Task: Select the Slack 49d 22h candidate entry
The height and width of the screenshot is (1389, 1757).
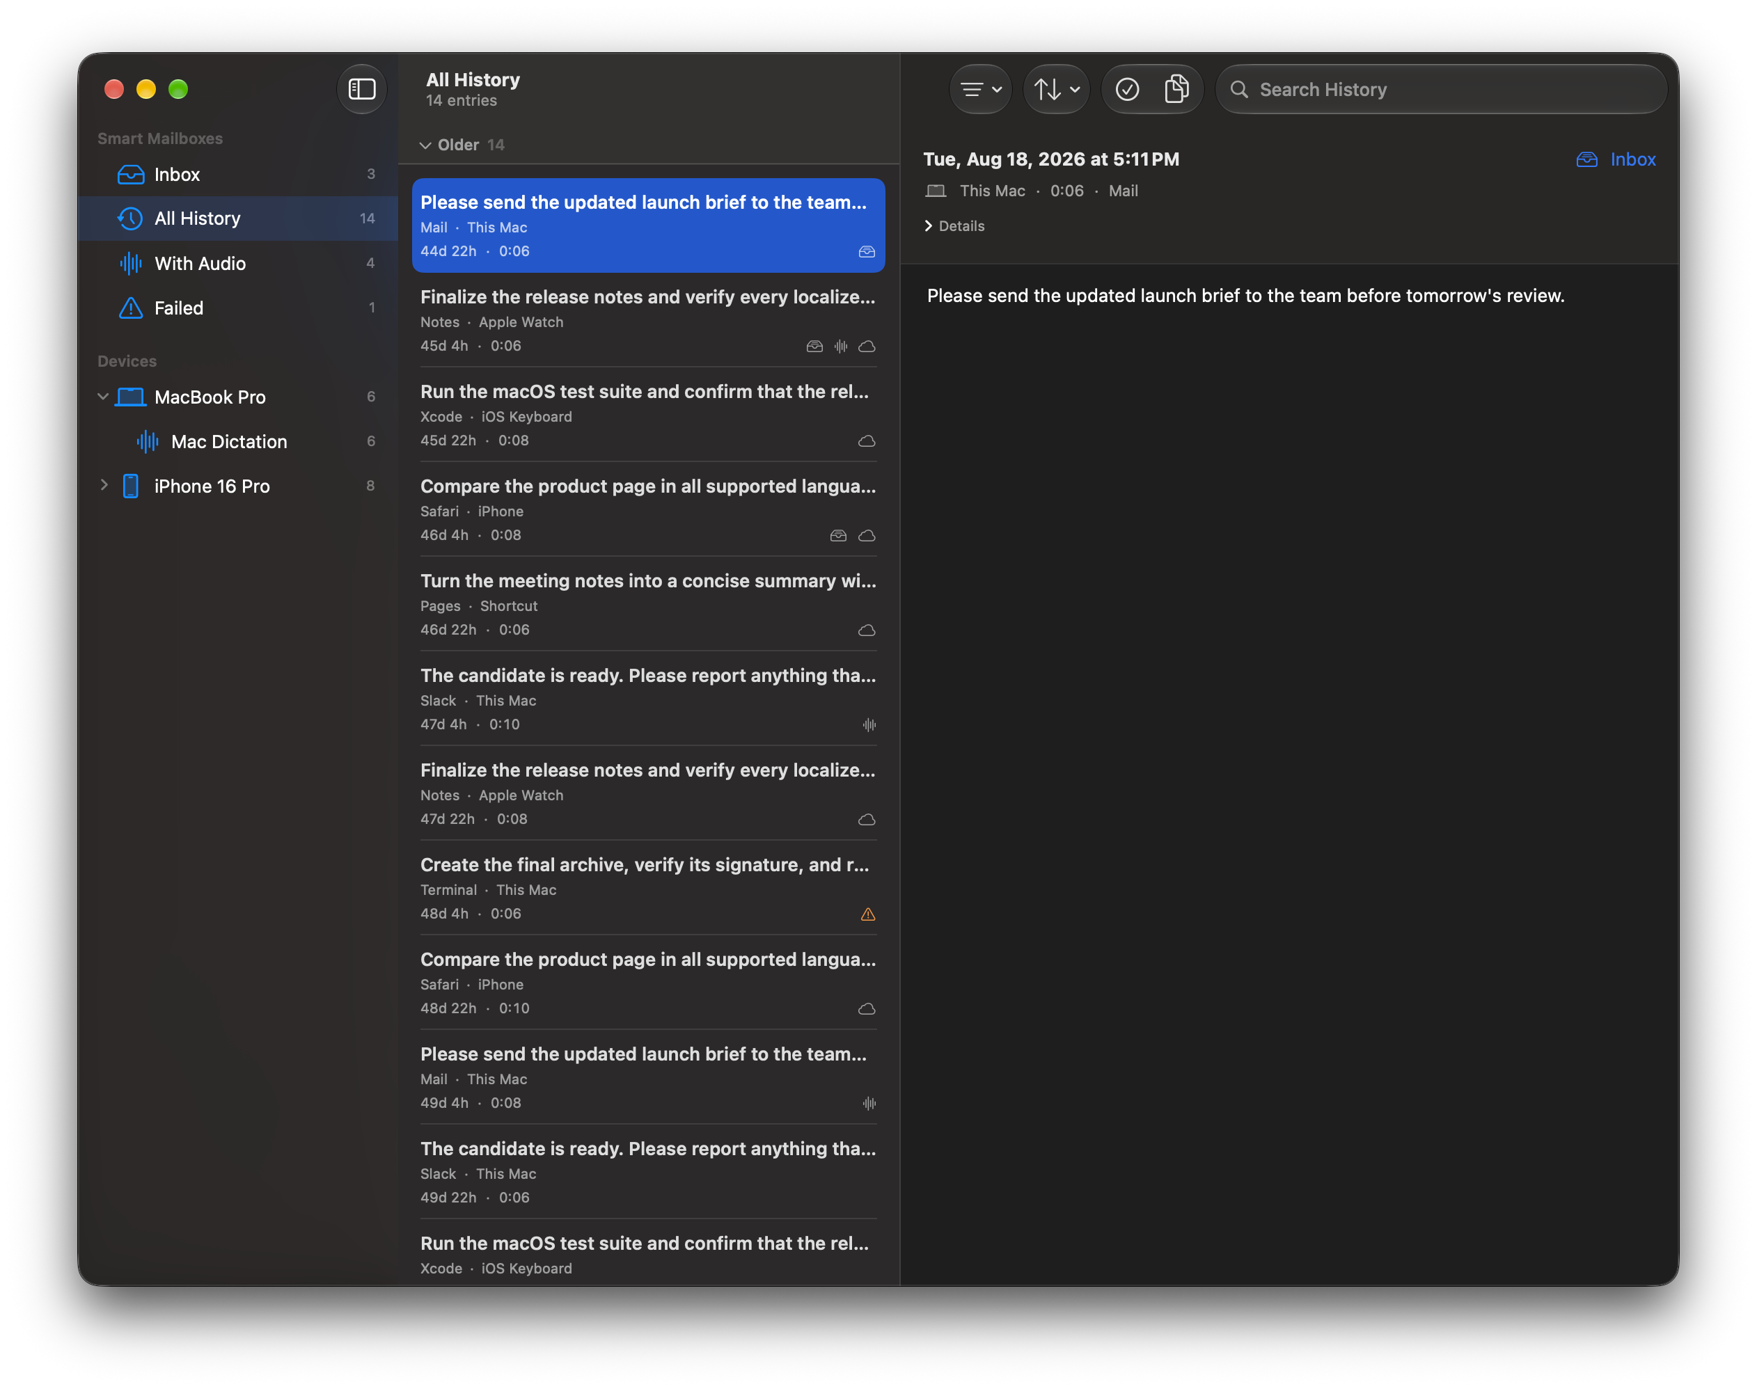Action: (647, 1172)
